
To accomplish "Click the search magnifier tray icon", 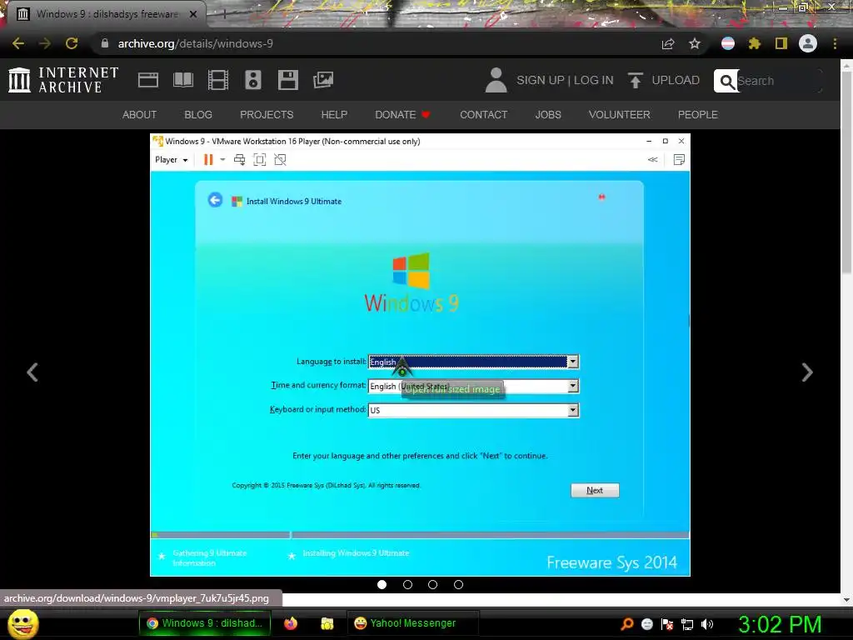I will coord(627,624).
